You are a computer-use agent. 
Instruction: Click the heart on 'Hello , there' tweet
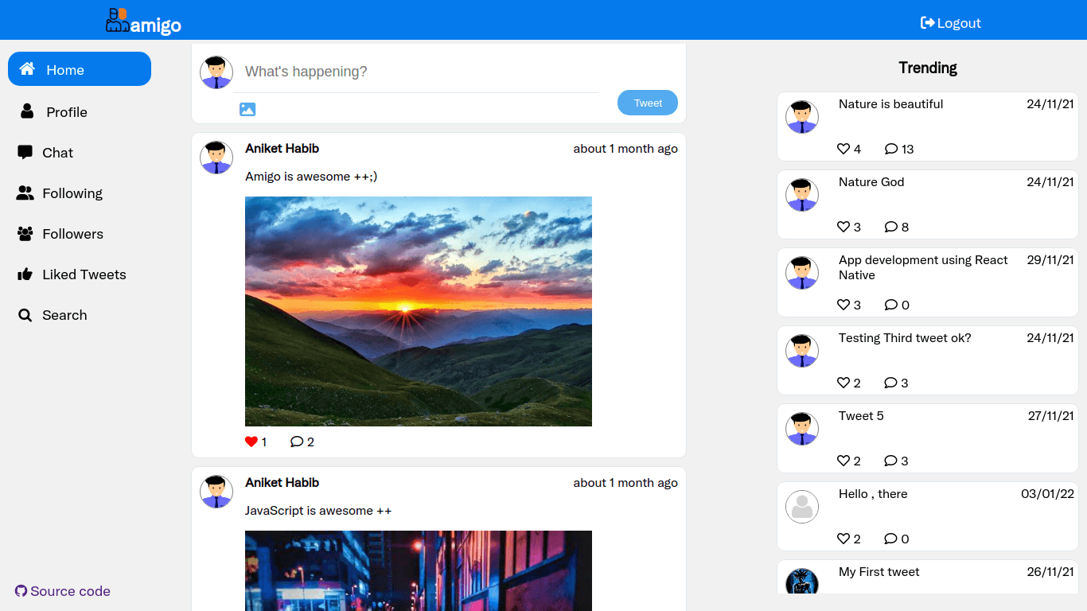pyautogui.click(x=843, y=539)
